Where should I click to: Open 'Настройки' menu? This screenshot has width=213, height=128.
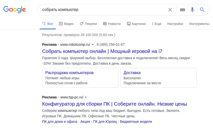point(175,24)
